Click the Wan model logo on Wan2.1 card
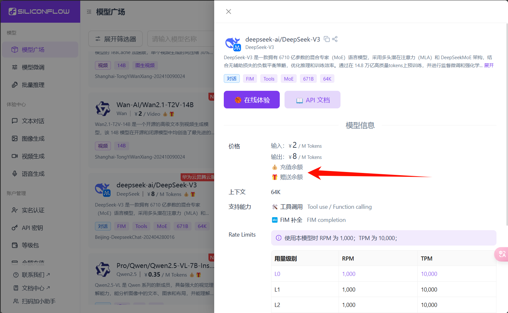The image size is (508, 313). [x=103, y=109]
